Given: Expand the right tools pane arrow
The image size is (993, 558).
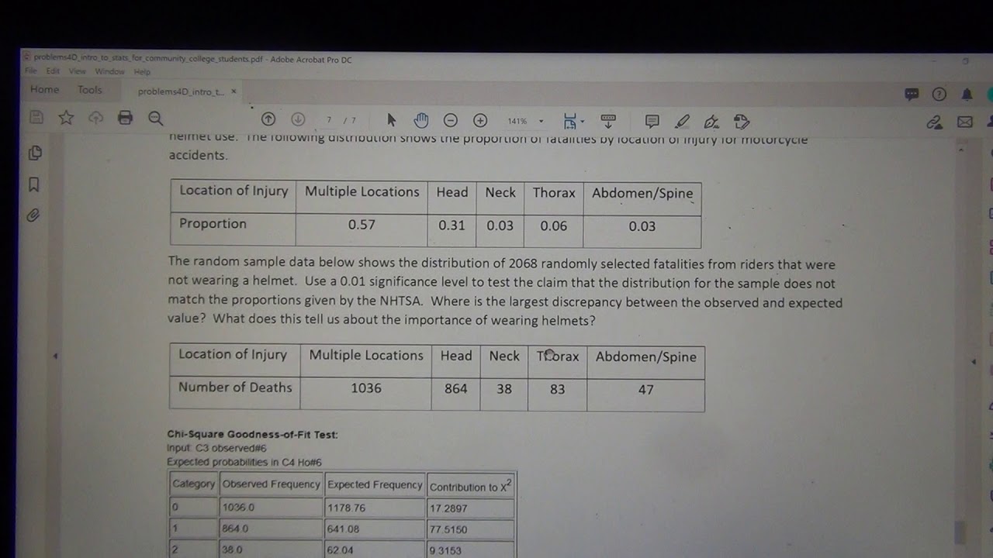Looking at the screenshot, I should click(x=974, y=362).
